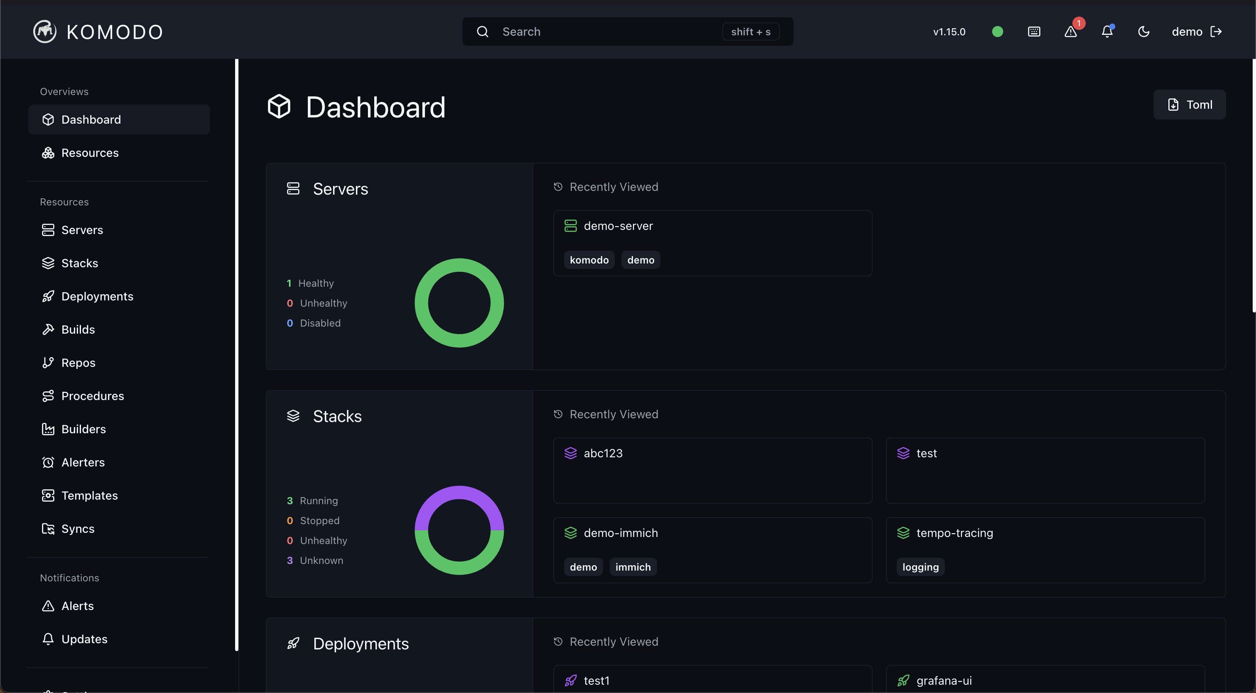Click the immich tag on demo-immich
The image size is (1256, 693).
(633, 567)
